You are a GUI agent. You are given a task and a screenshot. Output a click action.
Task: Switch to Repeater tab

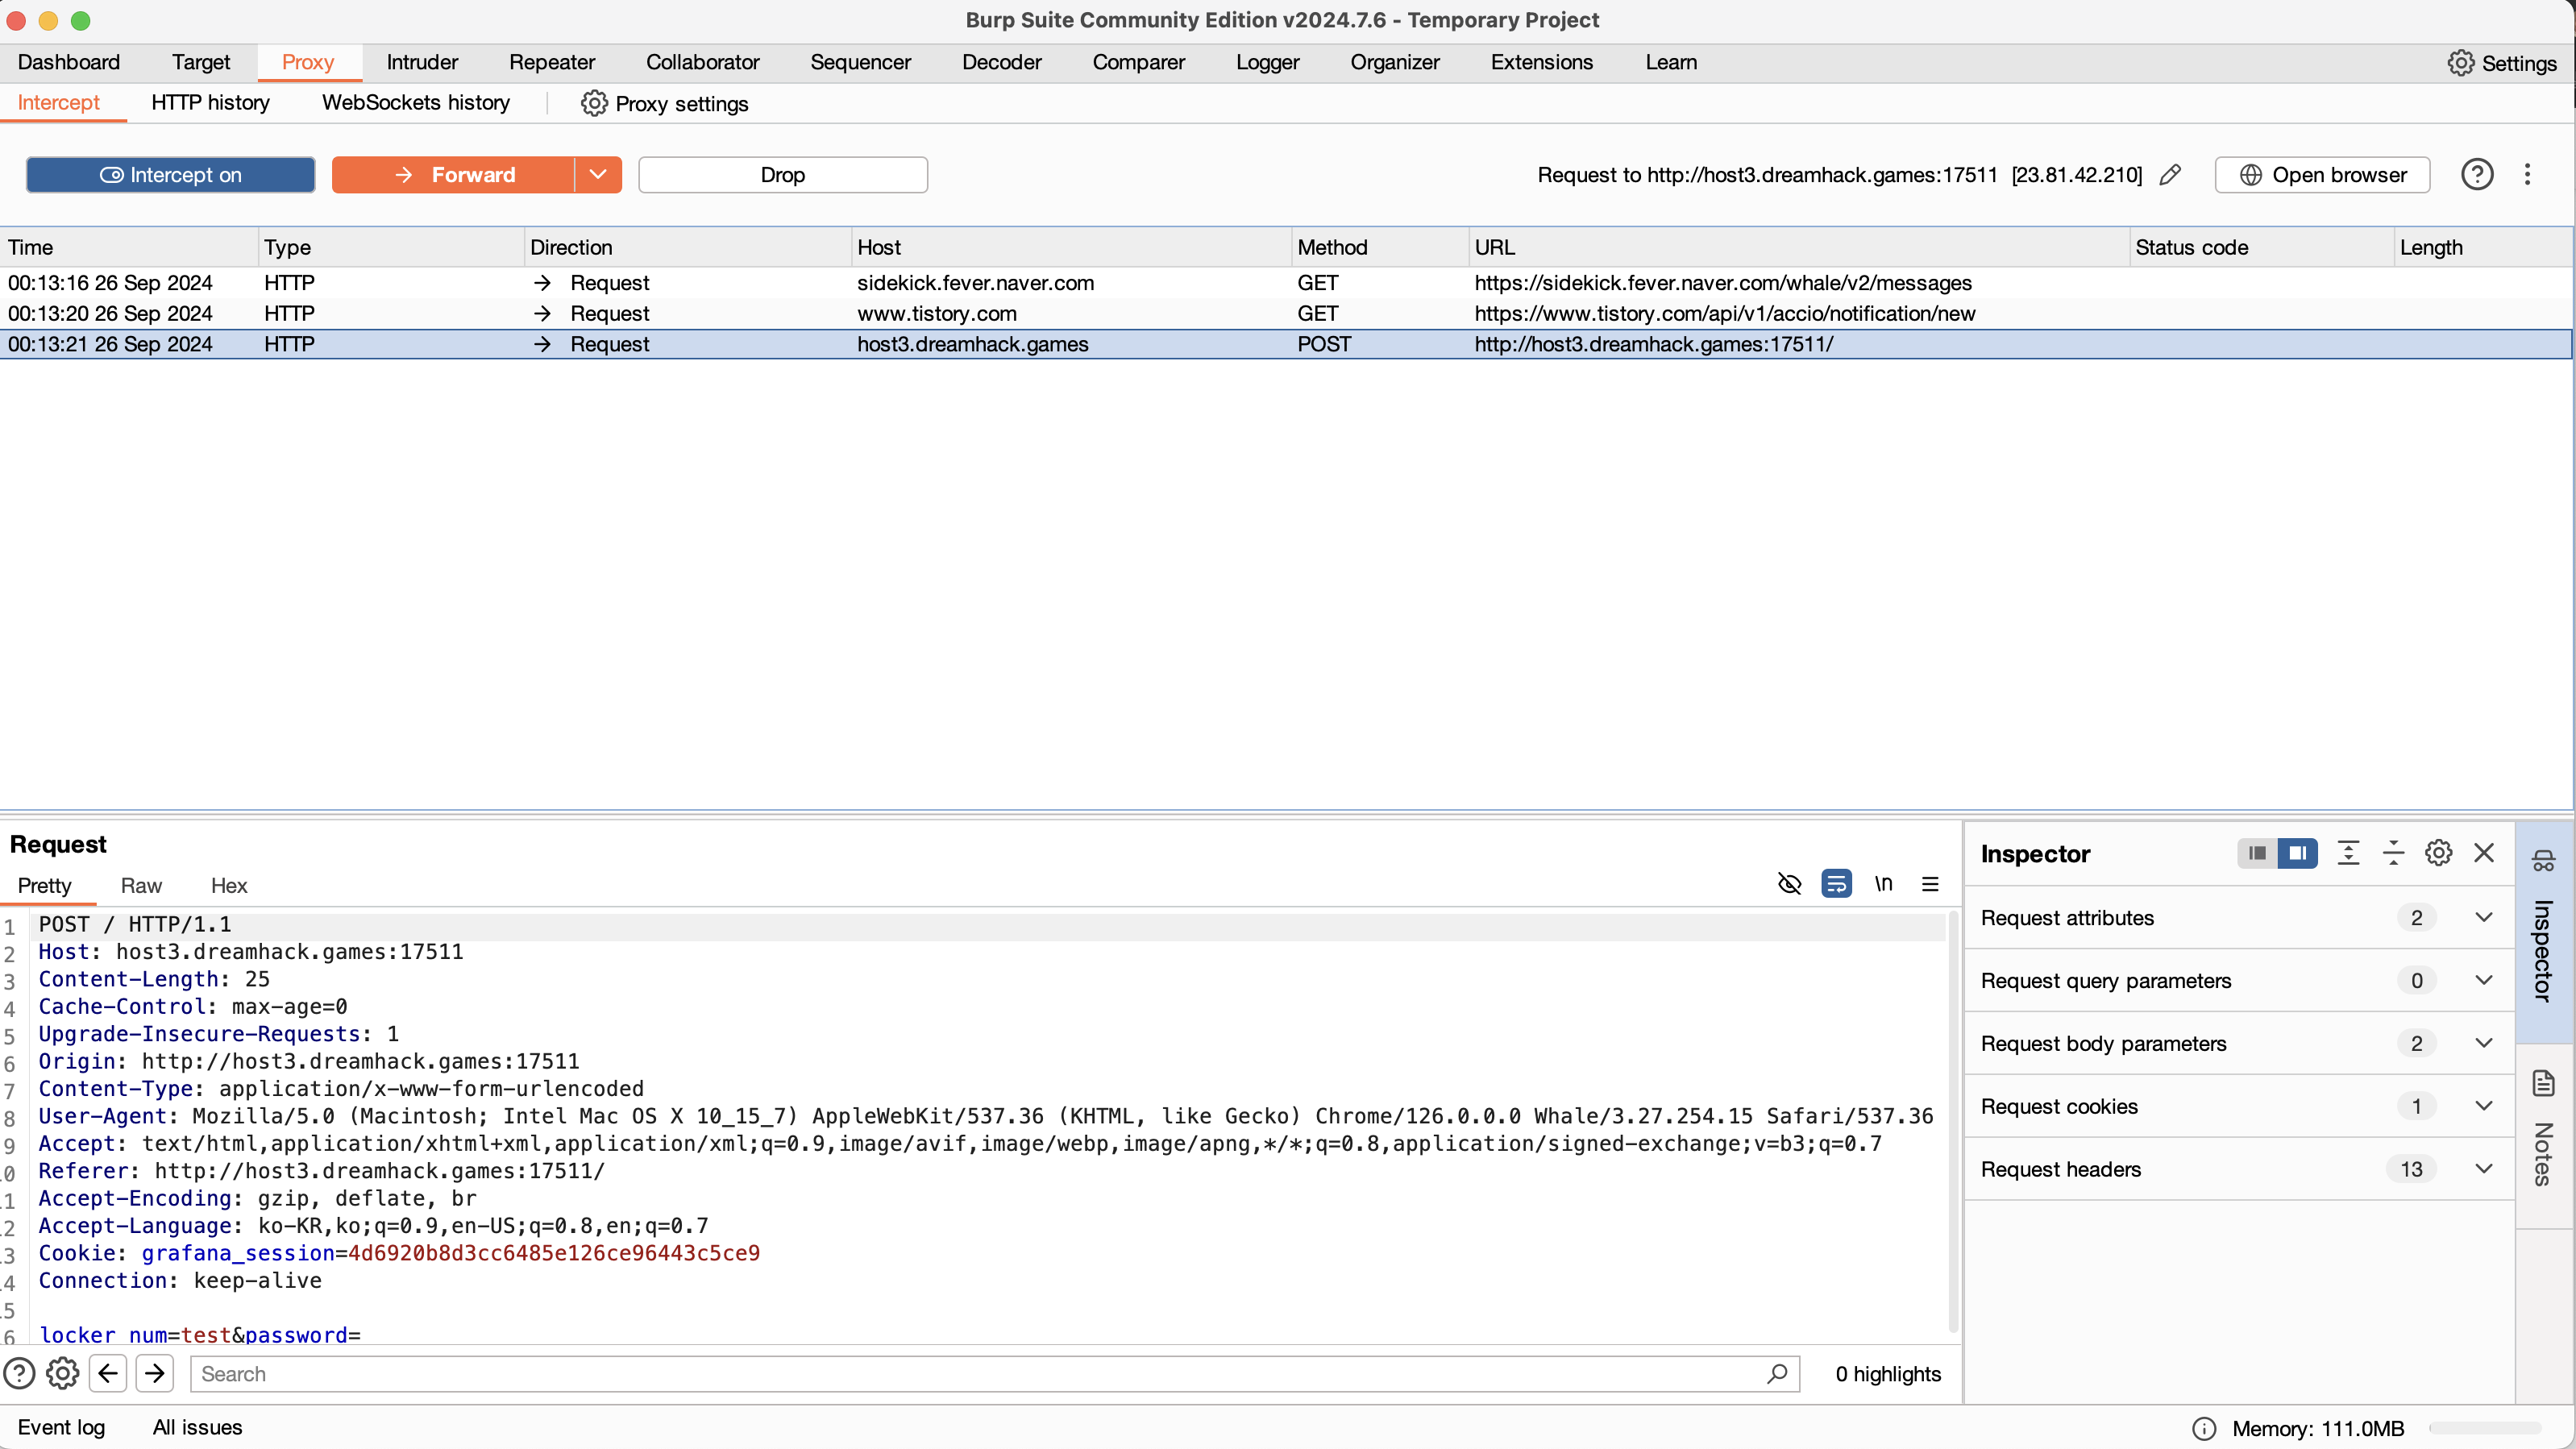pyautogui.click(x=552, y=62)
